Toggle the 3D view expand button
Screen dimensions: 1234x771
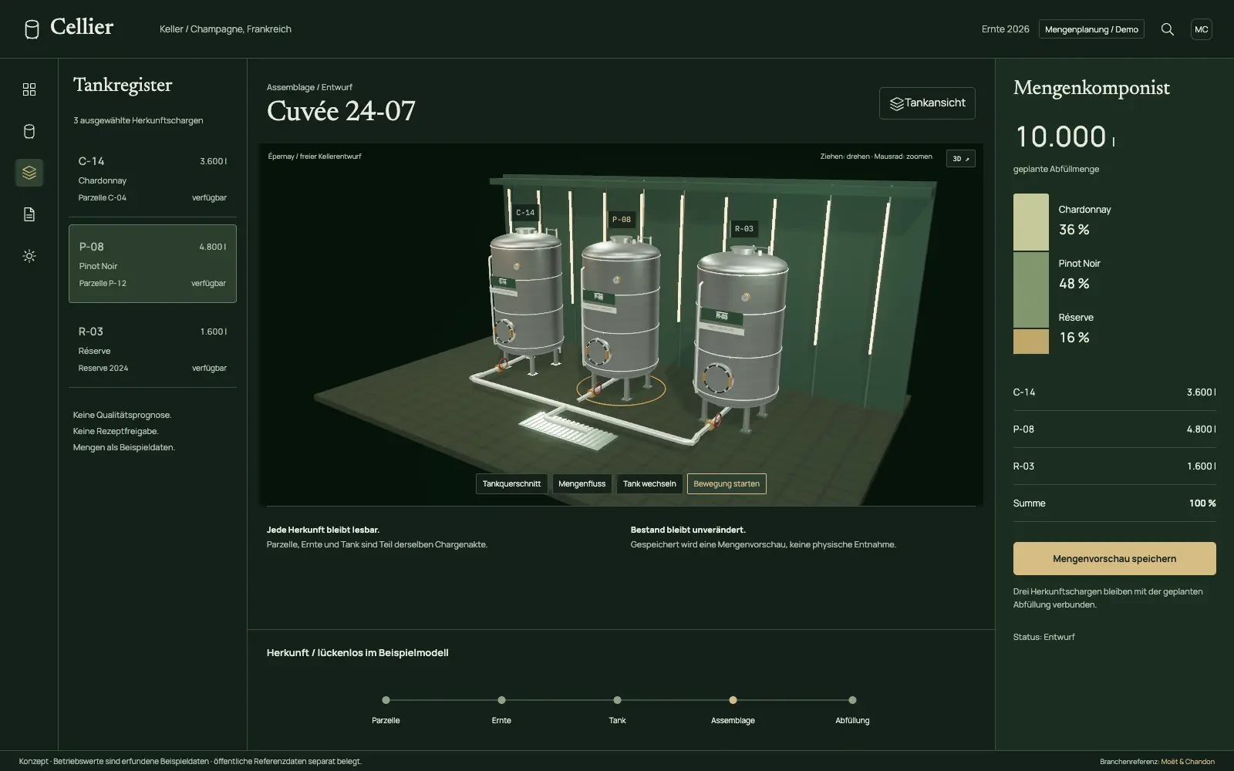[x=961, y=159]
